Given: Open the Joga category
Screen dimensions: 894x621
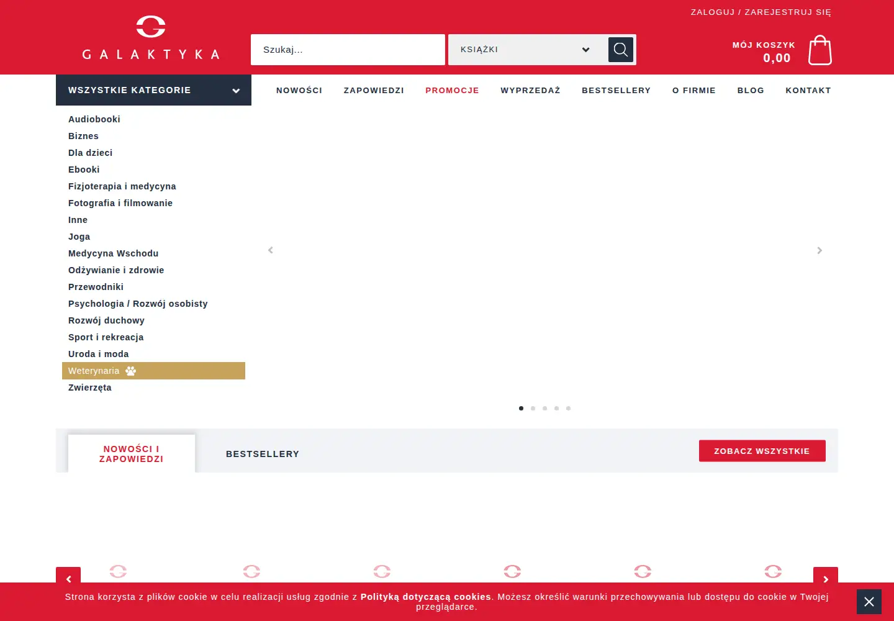Looking at the screenshot, I should point(79,237).
